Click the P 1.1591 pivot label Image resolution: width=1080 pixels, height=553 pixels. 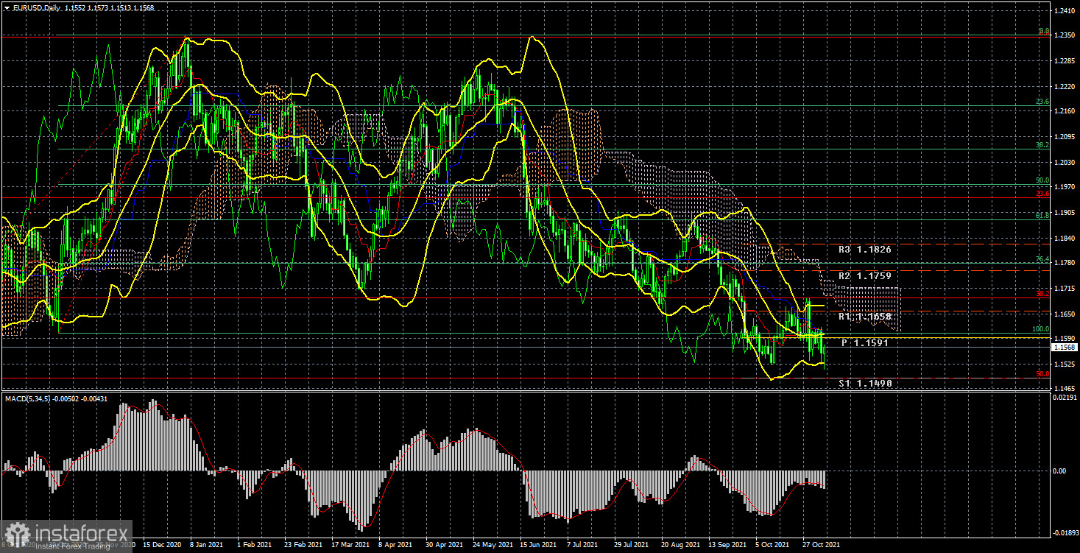[867, 343]
